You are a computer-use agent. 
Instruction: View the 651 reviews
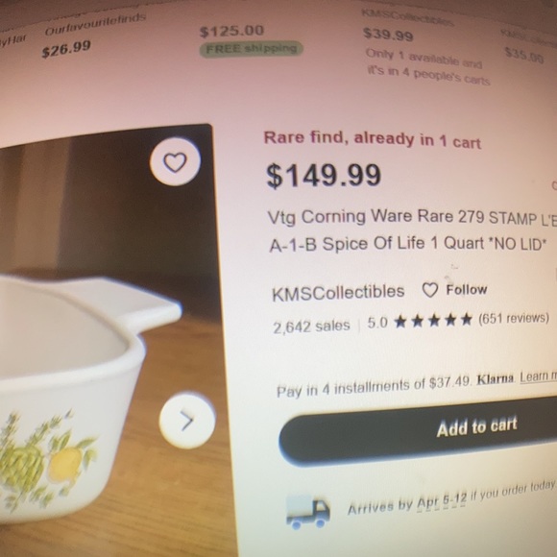[514, 318]
